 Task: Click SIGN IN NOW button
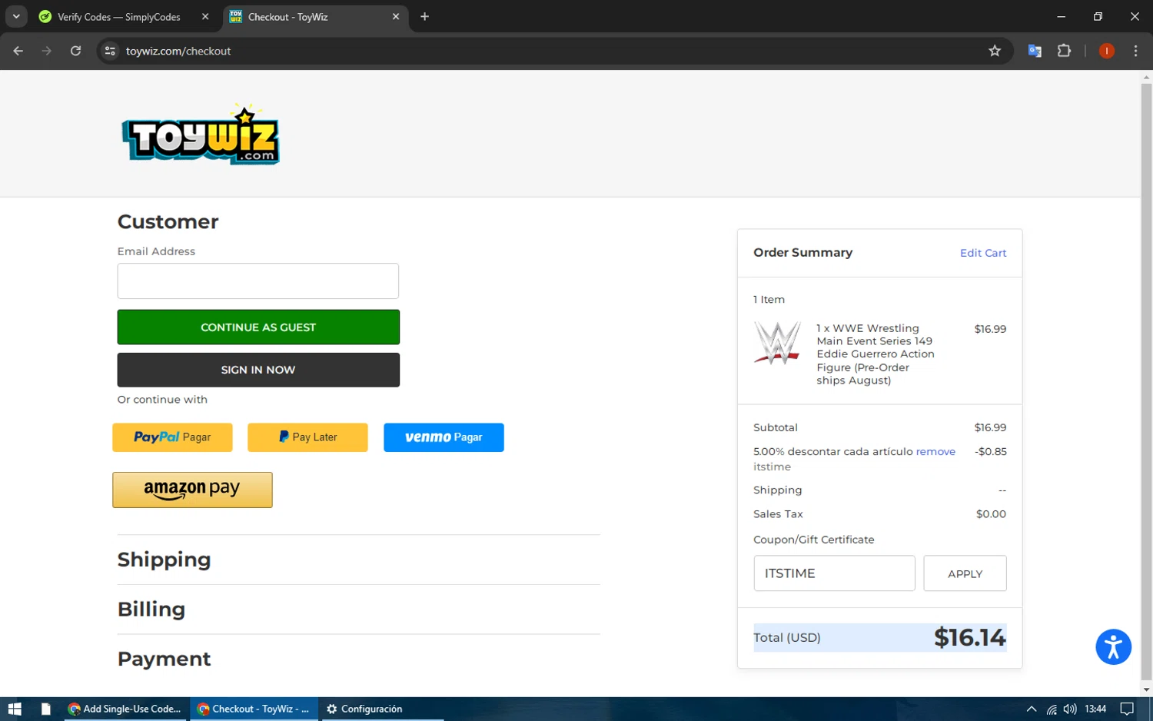[x=258, y=370]
